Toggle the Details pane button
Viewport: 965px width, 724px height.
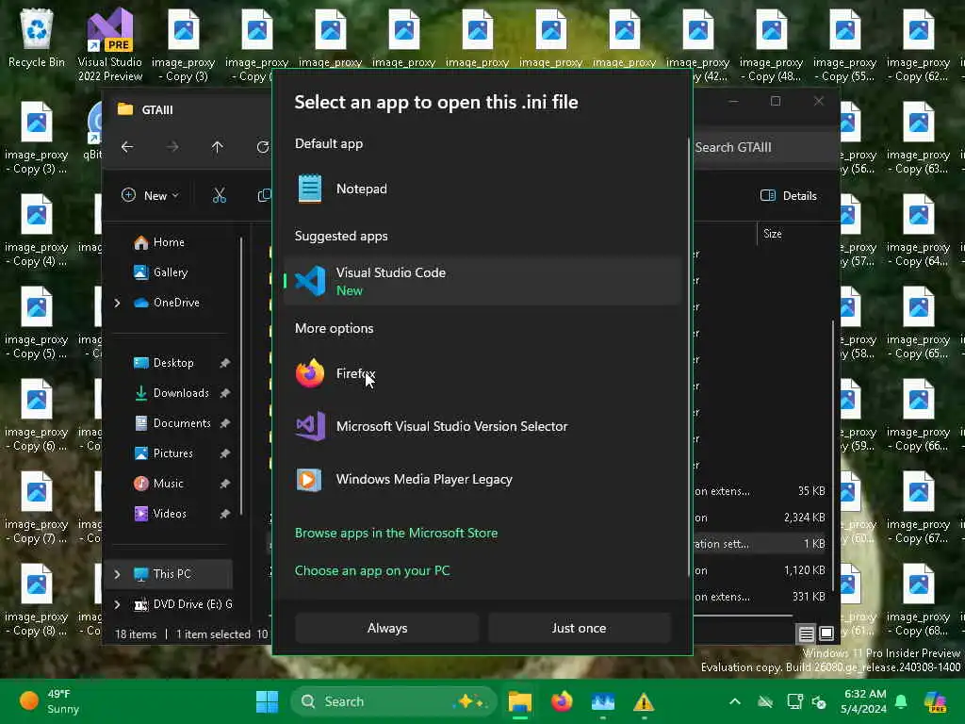pos(789,196)
